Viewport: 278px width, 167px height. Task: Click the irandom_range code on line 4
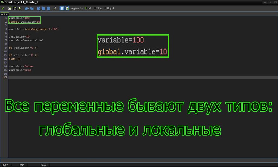pos(35,29)
